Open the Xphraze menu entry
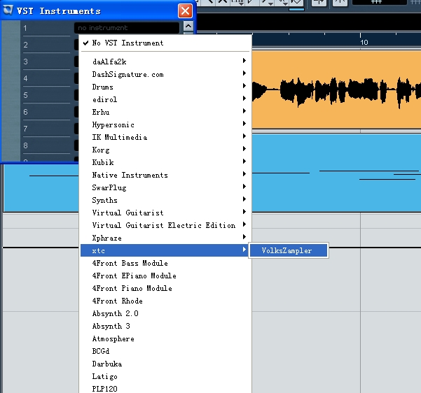Viewport: 421px width, 393px height. coord(165,238)
